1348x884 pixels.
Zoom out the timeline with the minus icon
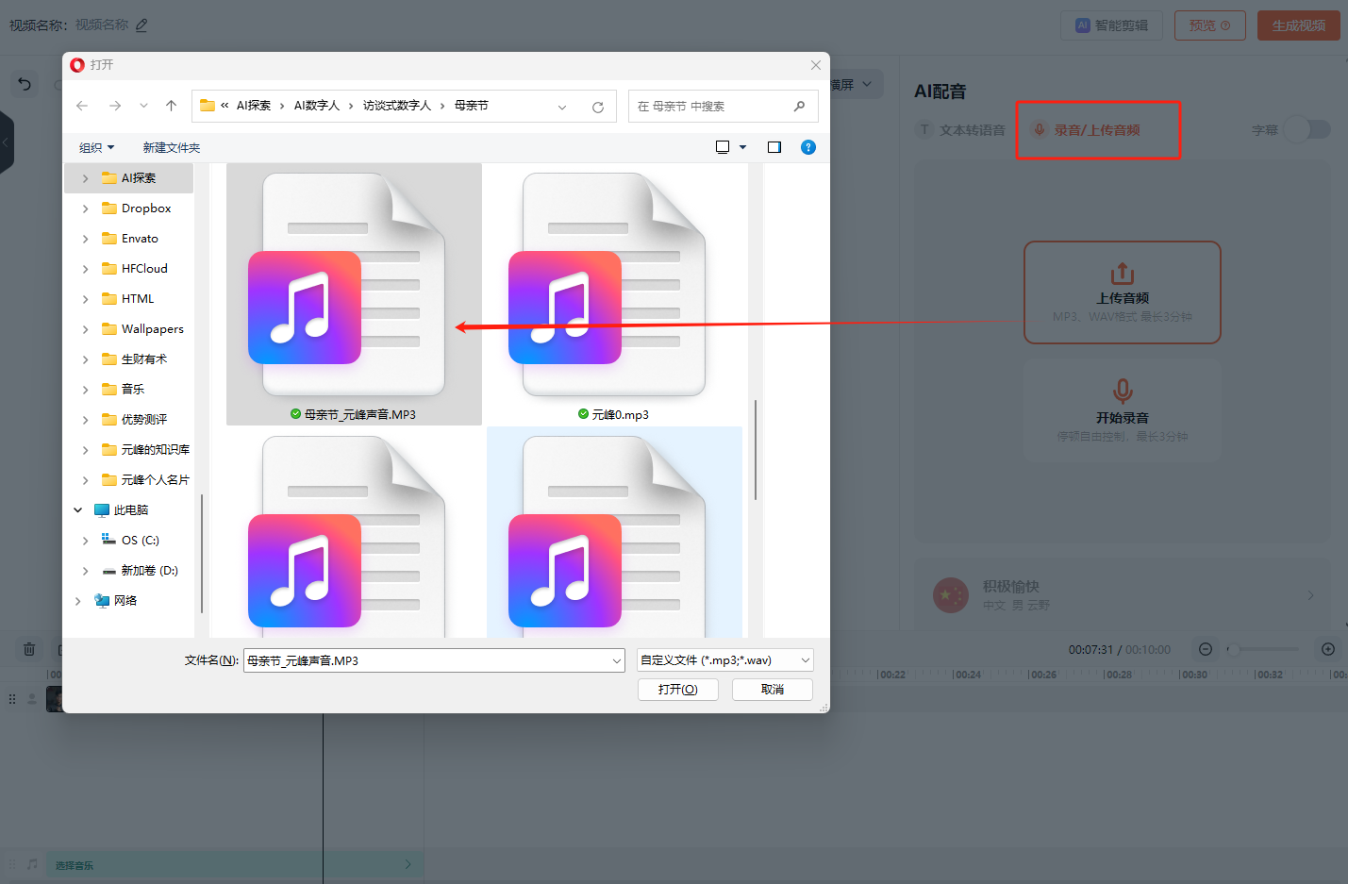pyautogui.click(x=1206, y=649)
